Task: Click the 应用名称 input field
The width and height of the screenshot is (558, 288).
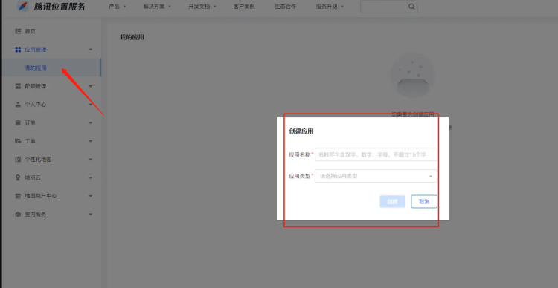Action: click(x=376, y=155)
